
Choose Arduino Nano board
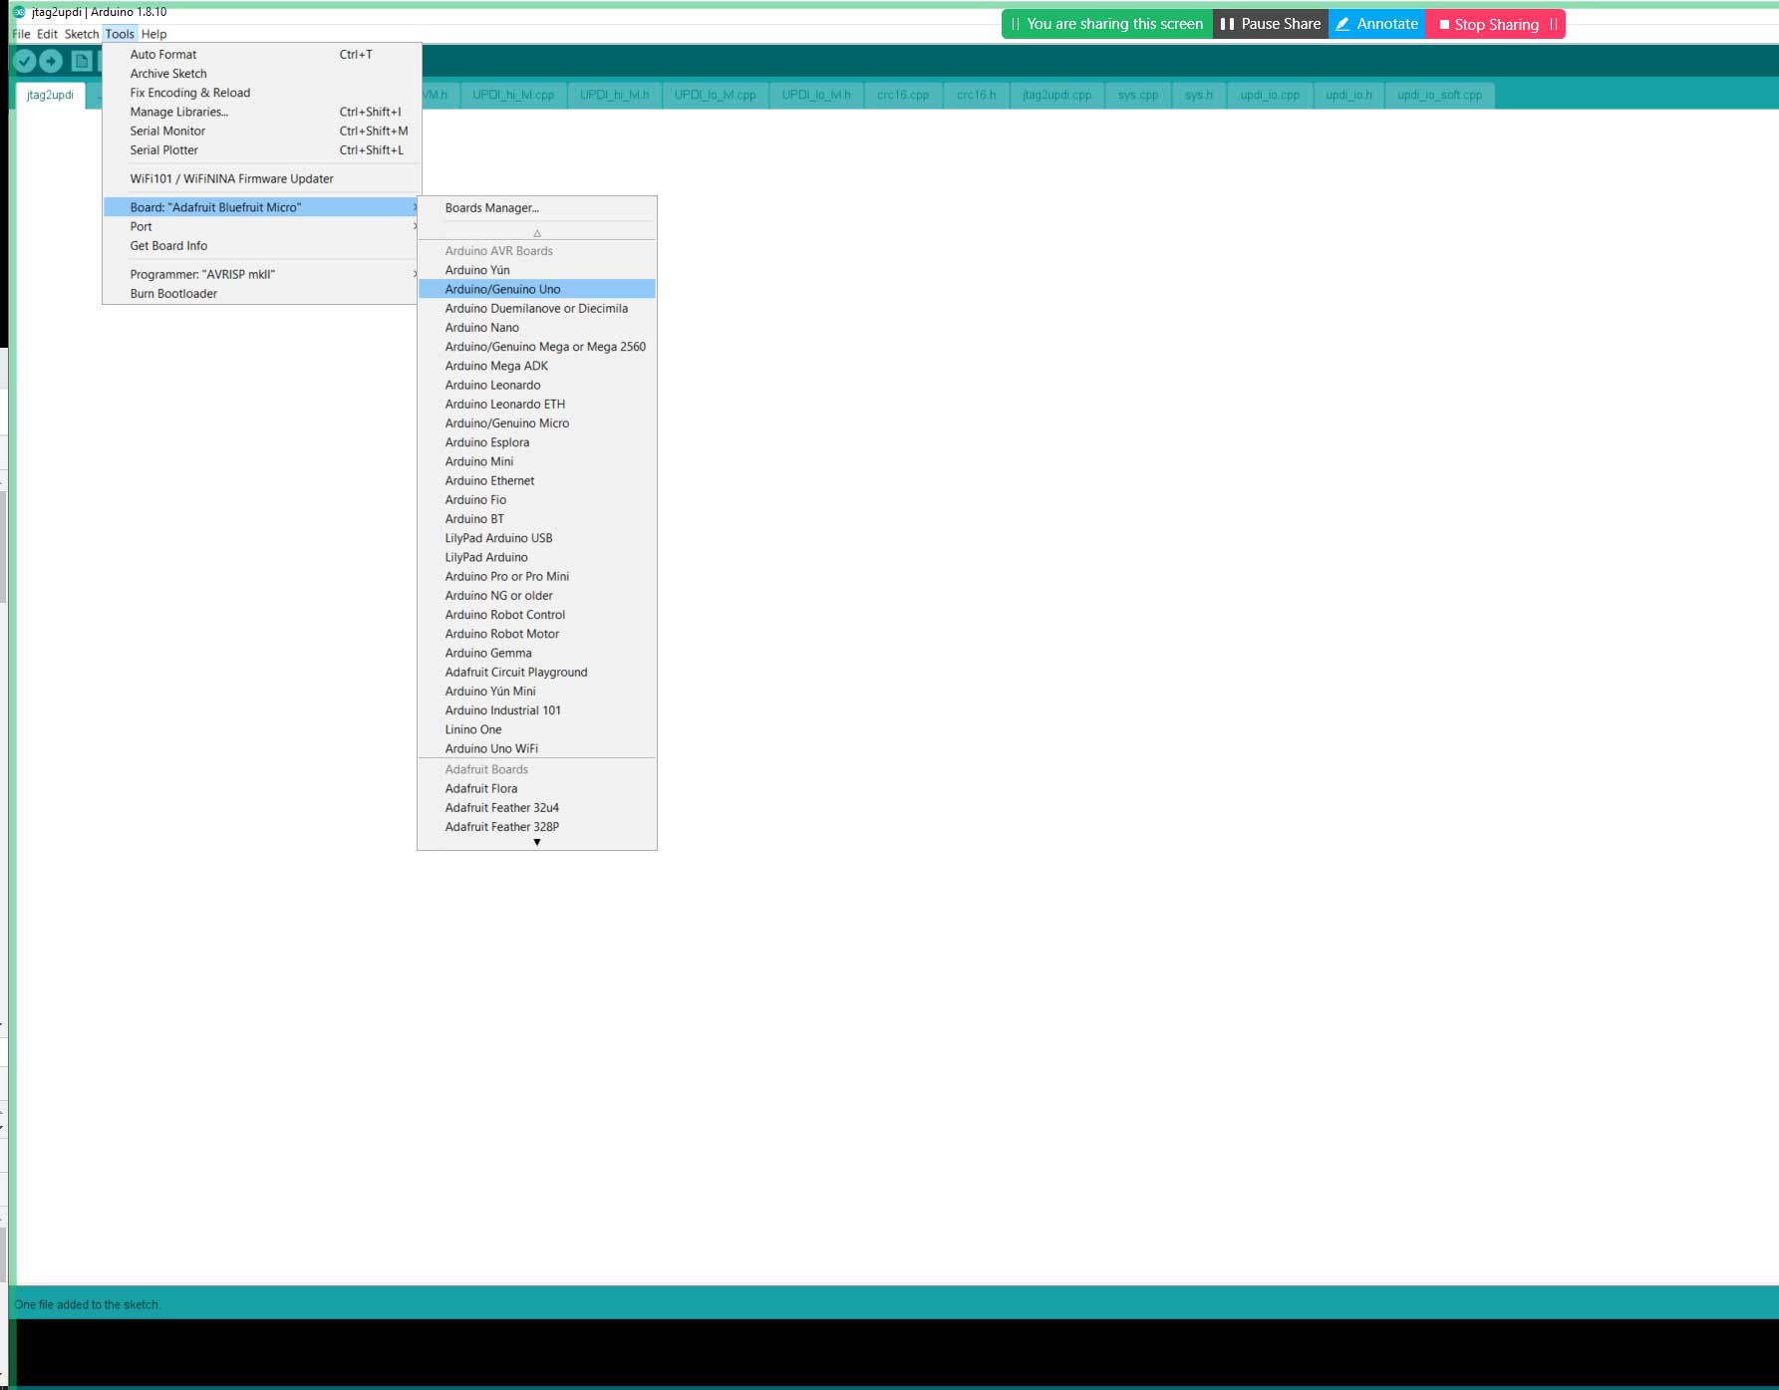coord(537,328)
